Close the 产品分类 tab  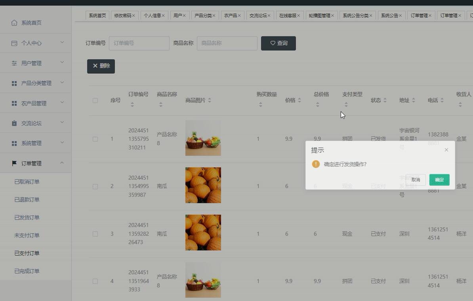(214, 15)
